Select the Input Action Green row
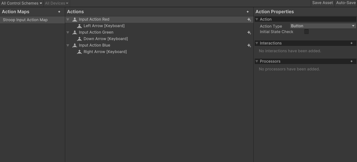The width and height of the screenshot is (357, 162). coord(159,32)
